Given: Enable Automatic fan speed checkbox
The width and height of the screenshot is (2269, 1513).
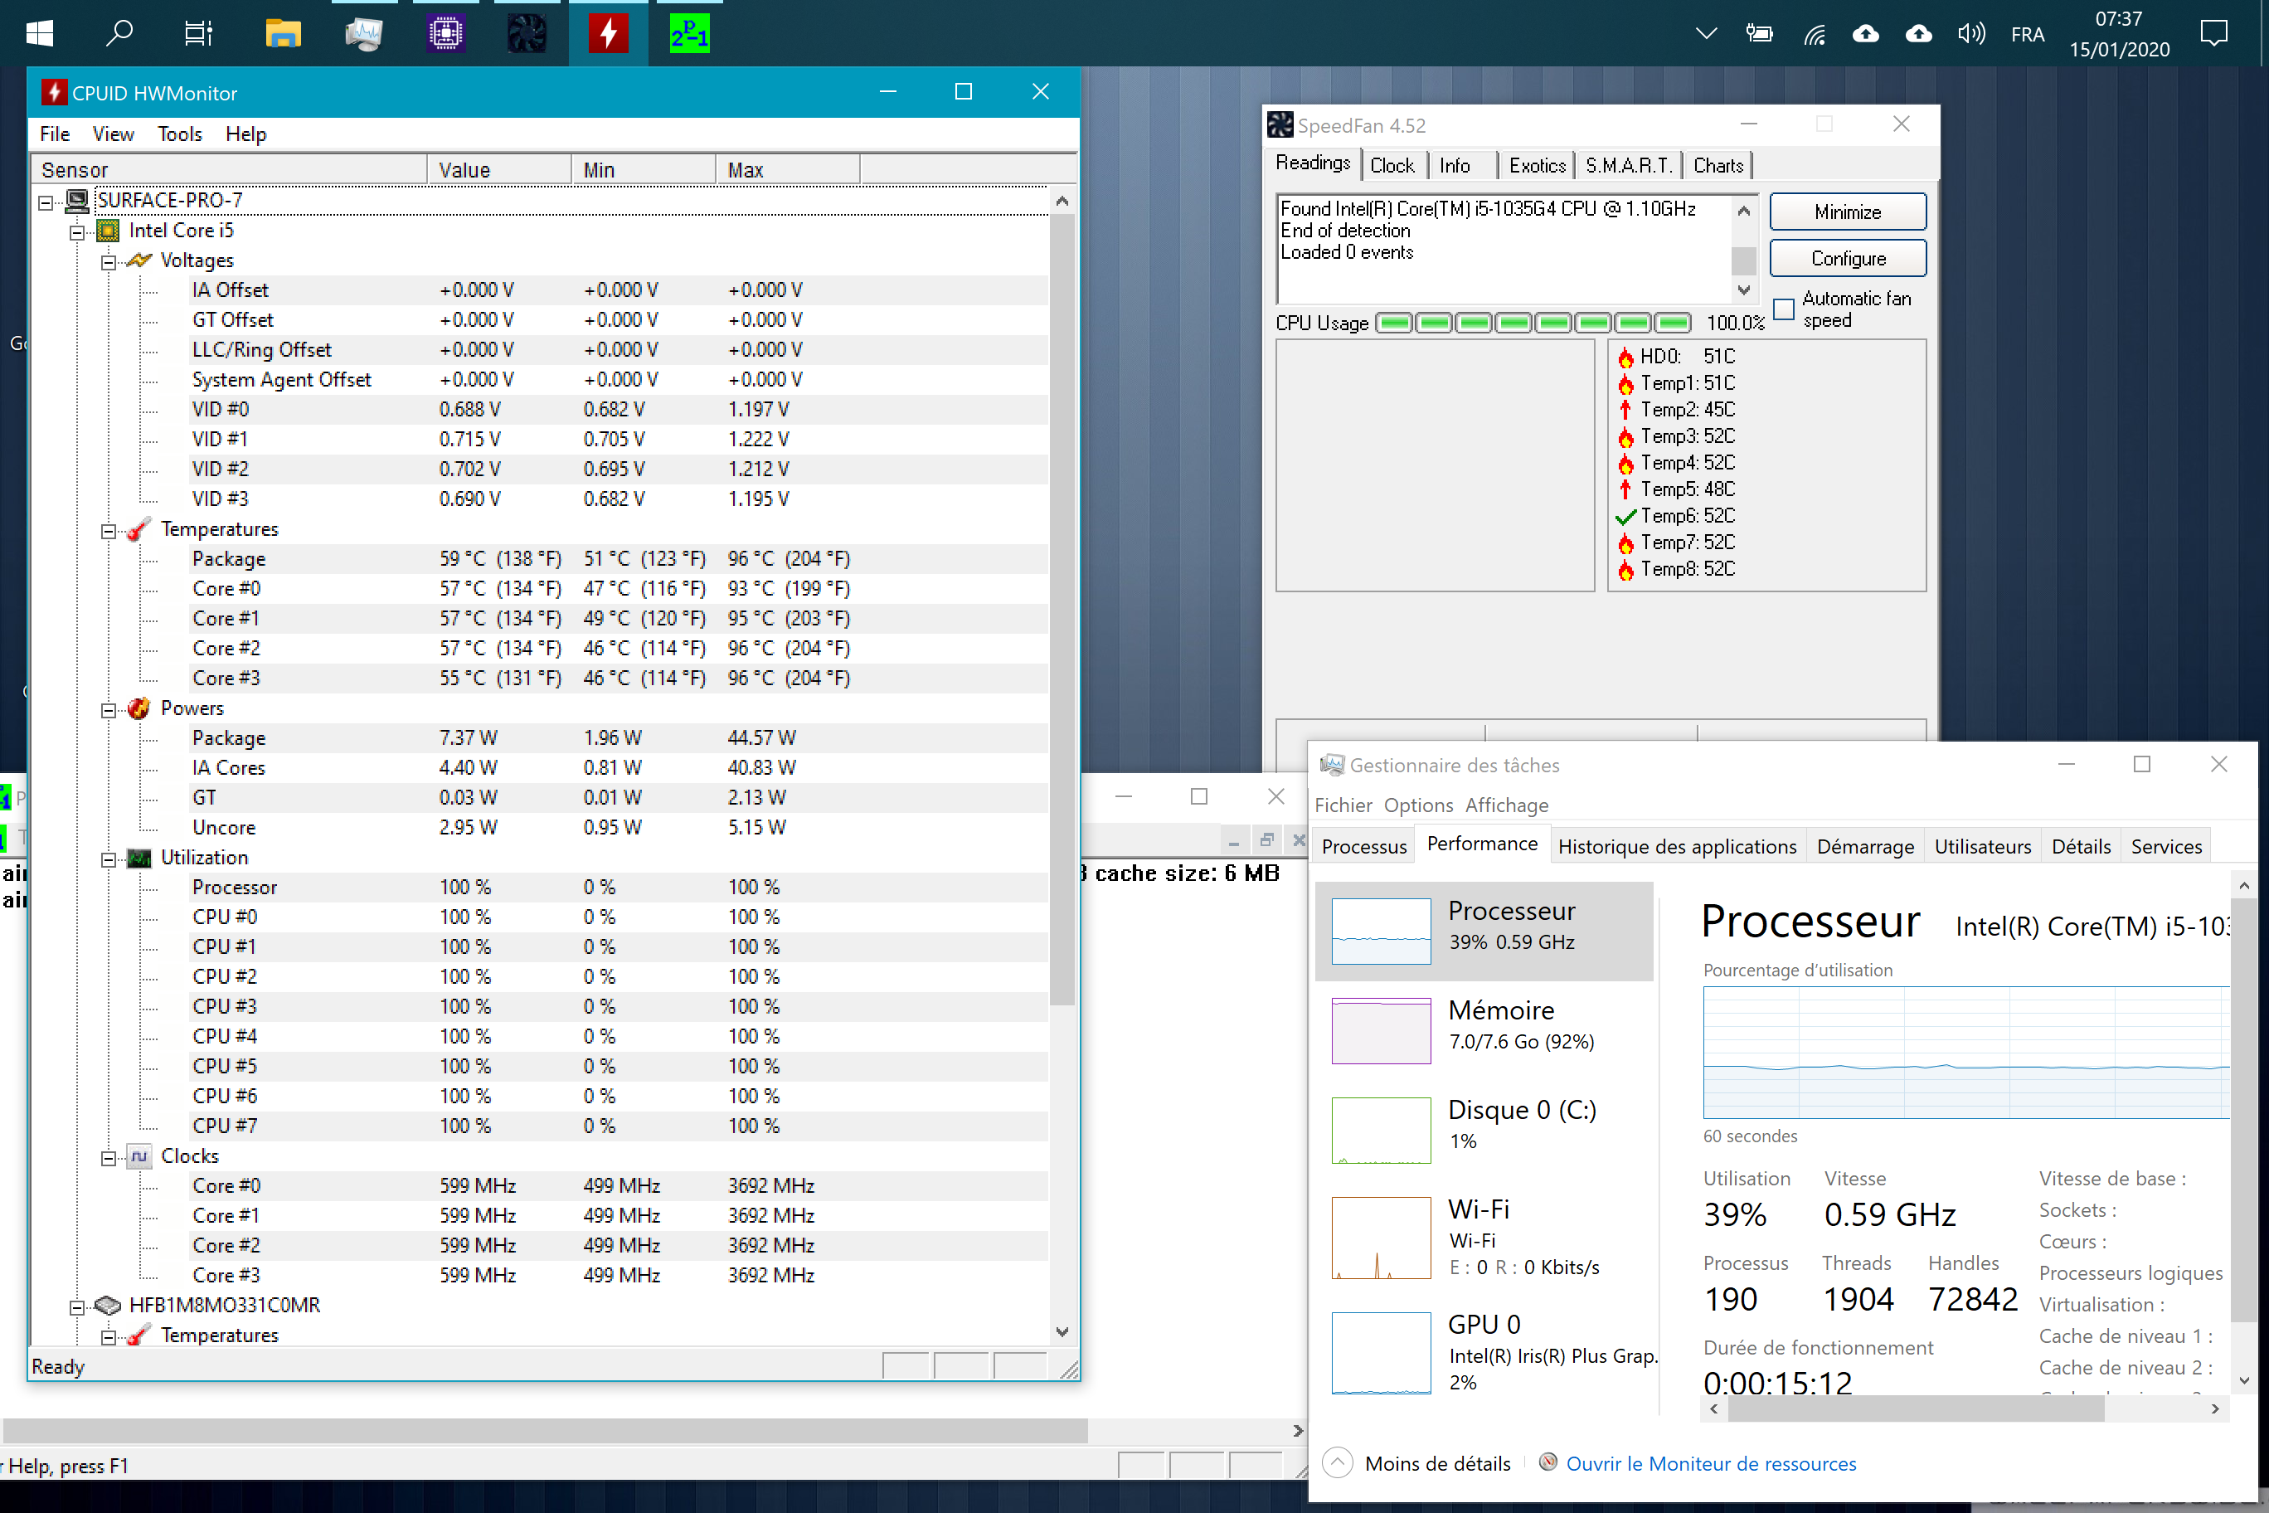Looking at the screenshot, I should 1784,309.
